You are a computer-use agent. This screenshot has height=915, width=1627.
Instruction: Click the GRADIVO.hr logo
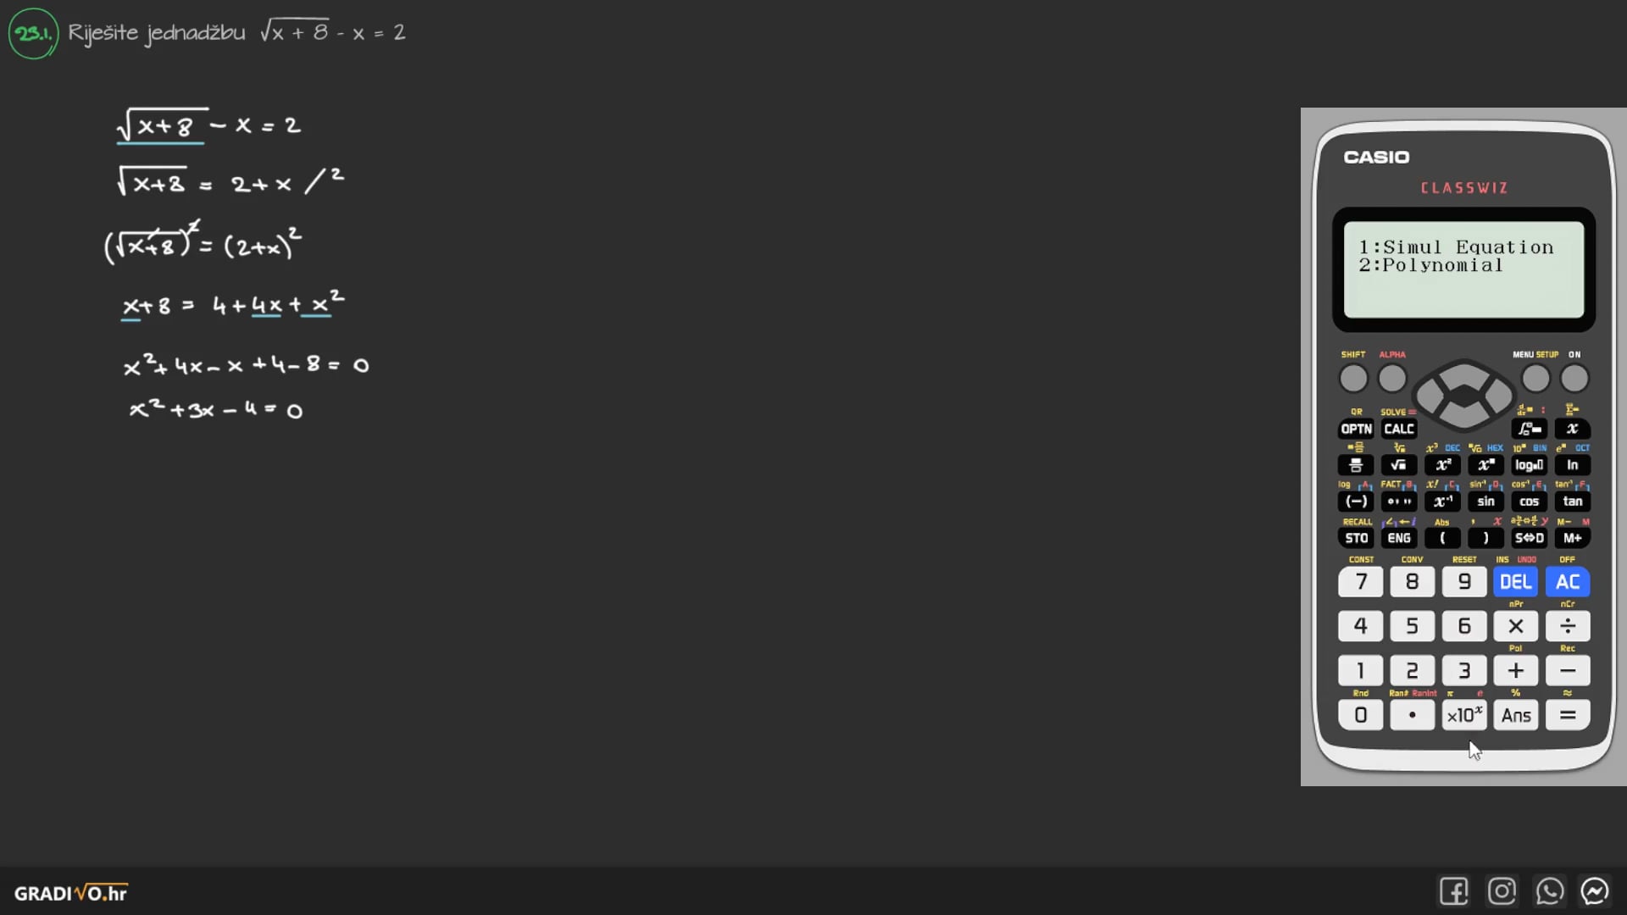coord(71,893)
